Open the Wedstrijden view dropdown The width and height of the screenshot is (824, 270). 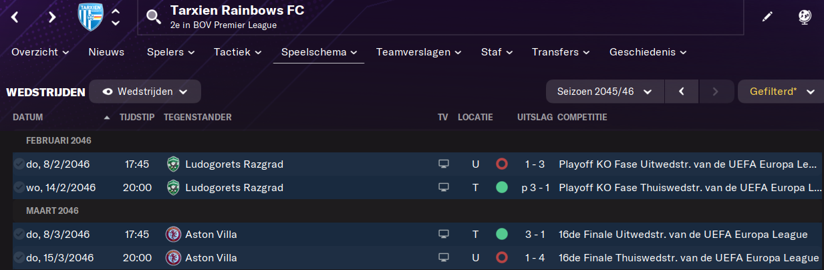tap(145, 92)
